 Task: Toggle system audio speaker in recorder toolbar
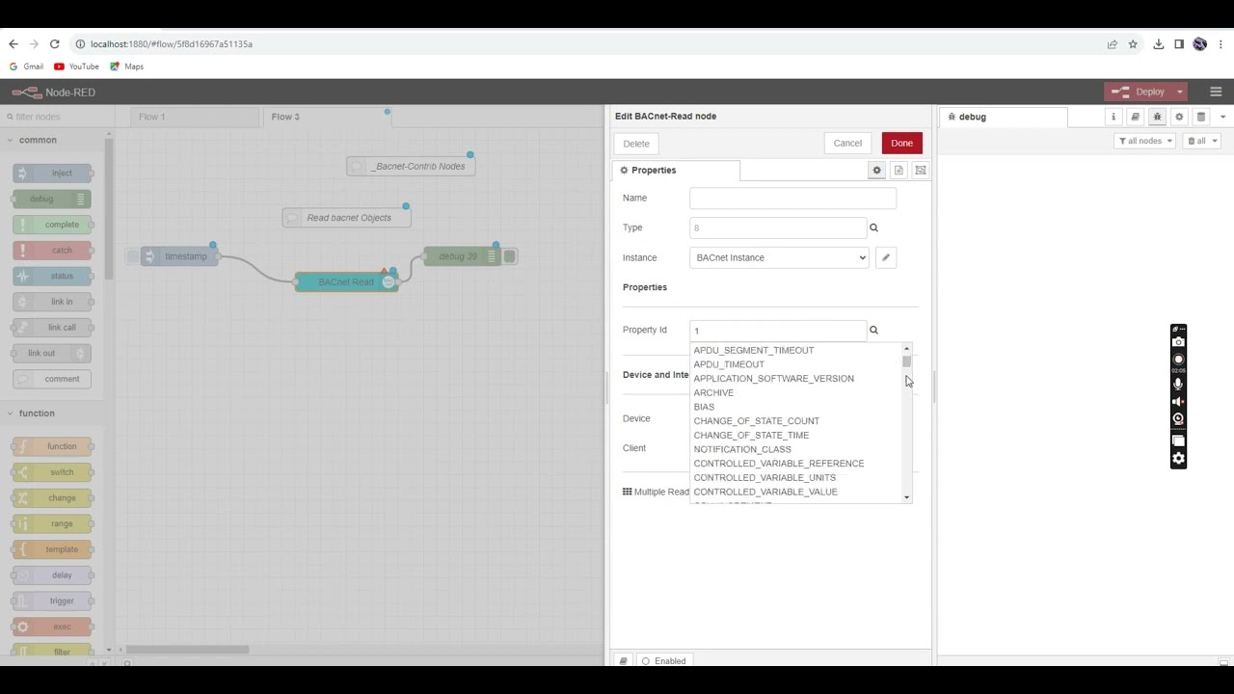(1178, 401)
